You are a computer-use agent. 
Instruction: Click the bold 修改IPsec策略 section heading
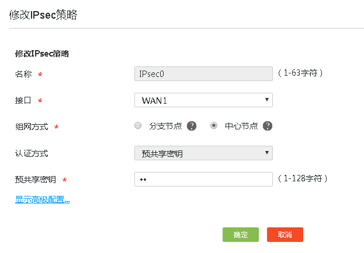(42, 54)
